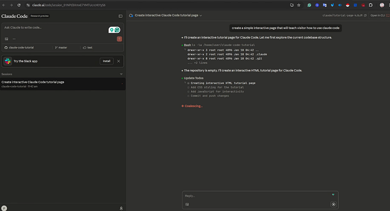Click the install app icon in address bar
The height and width of the screenshot is (211, 390).
coord(292,5)
